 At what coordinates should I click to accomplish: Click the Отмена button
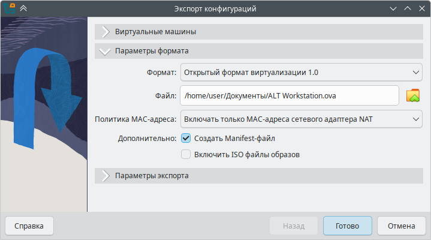click(401, 226)
